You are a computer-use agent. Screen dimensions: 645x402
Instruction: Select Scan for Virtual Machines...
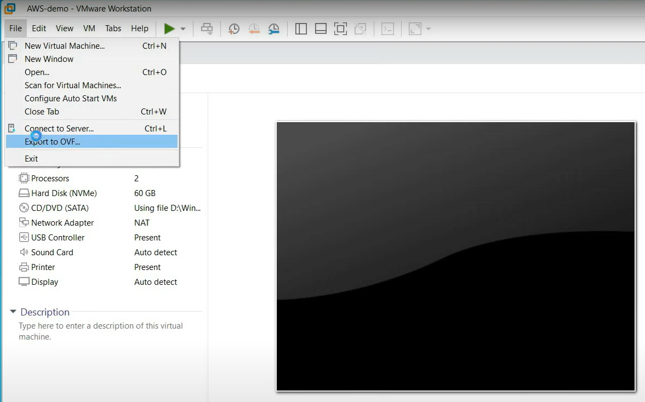point(92,85)
